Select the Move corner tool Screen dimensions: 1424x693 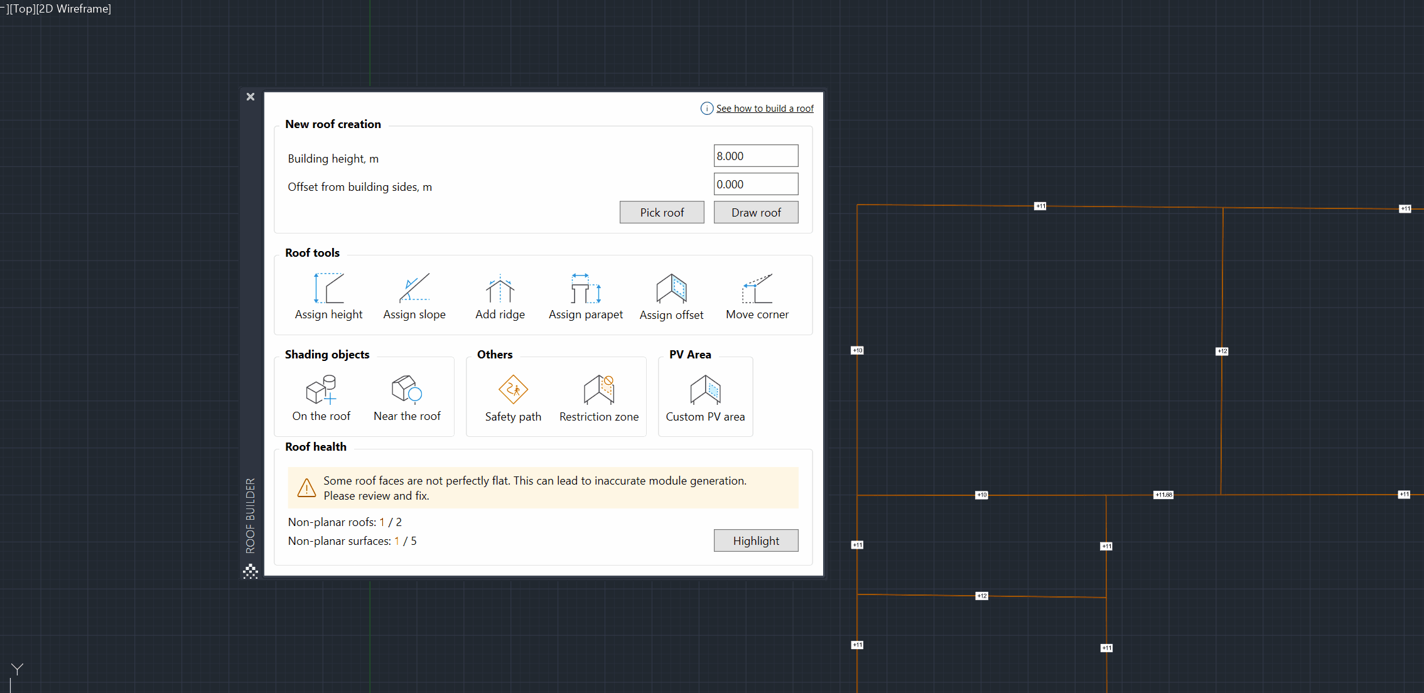pos(757,295)
